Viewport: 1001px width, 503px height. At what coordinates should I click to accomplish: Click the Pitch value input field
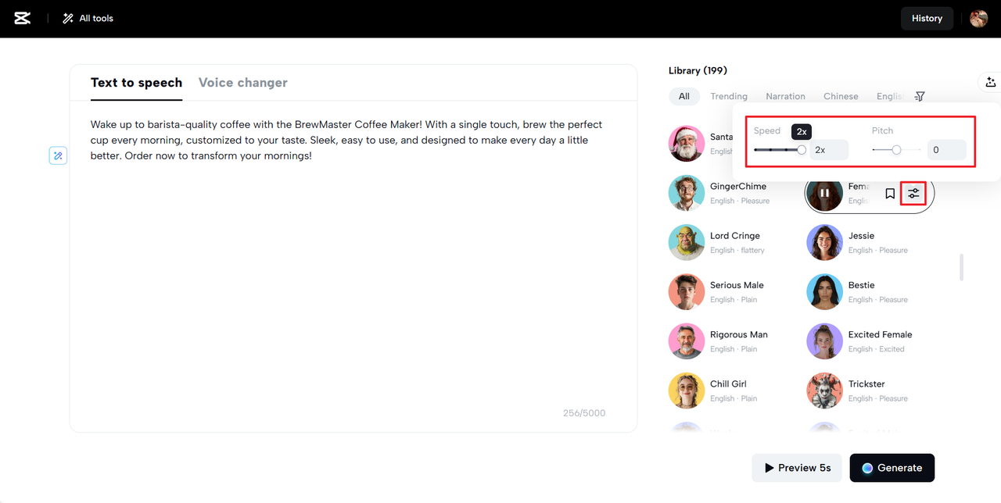(946, 150)
